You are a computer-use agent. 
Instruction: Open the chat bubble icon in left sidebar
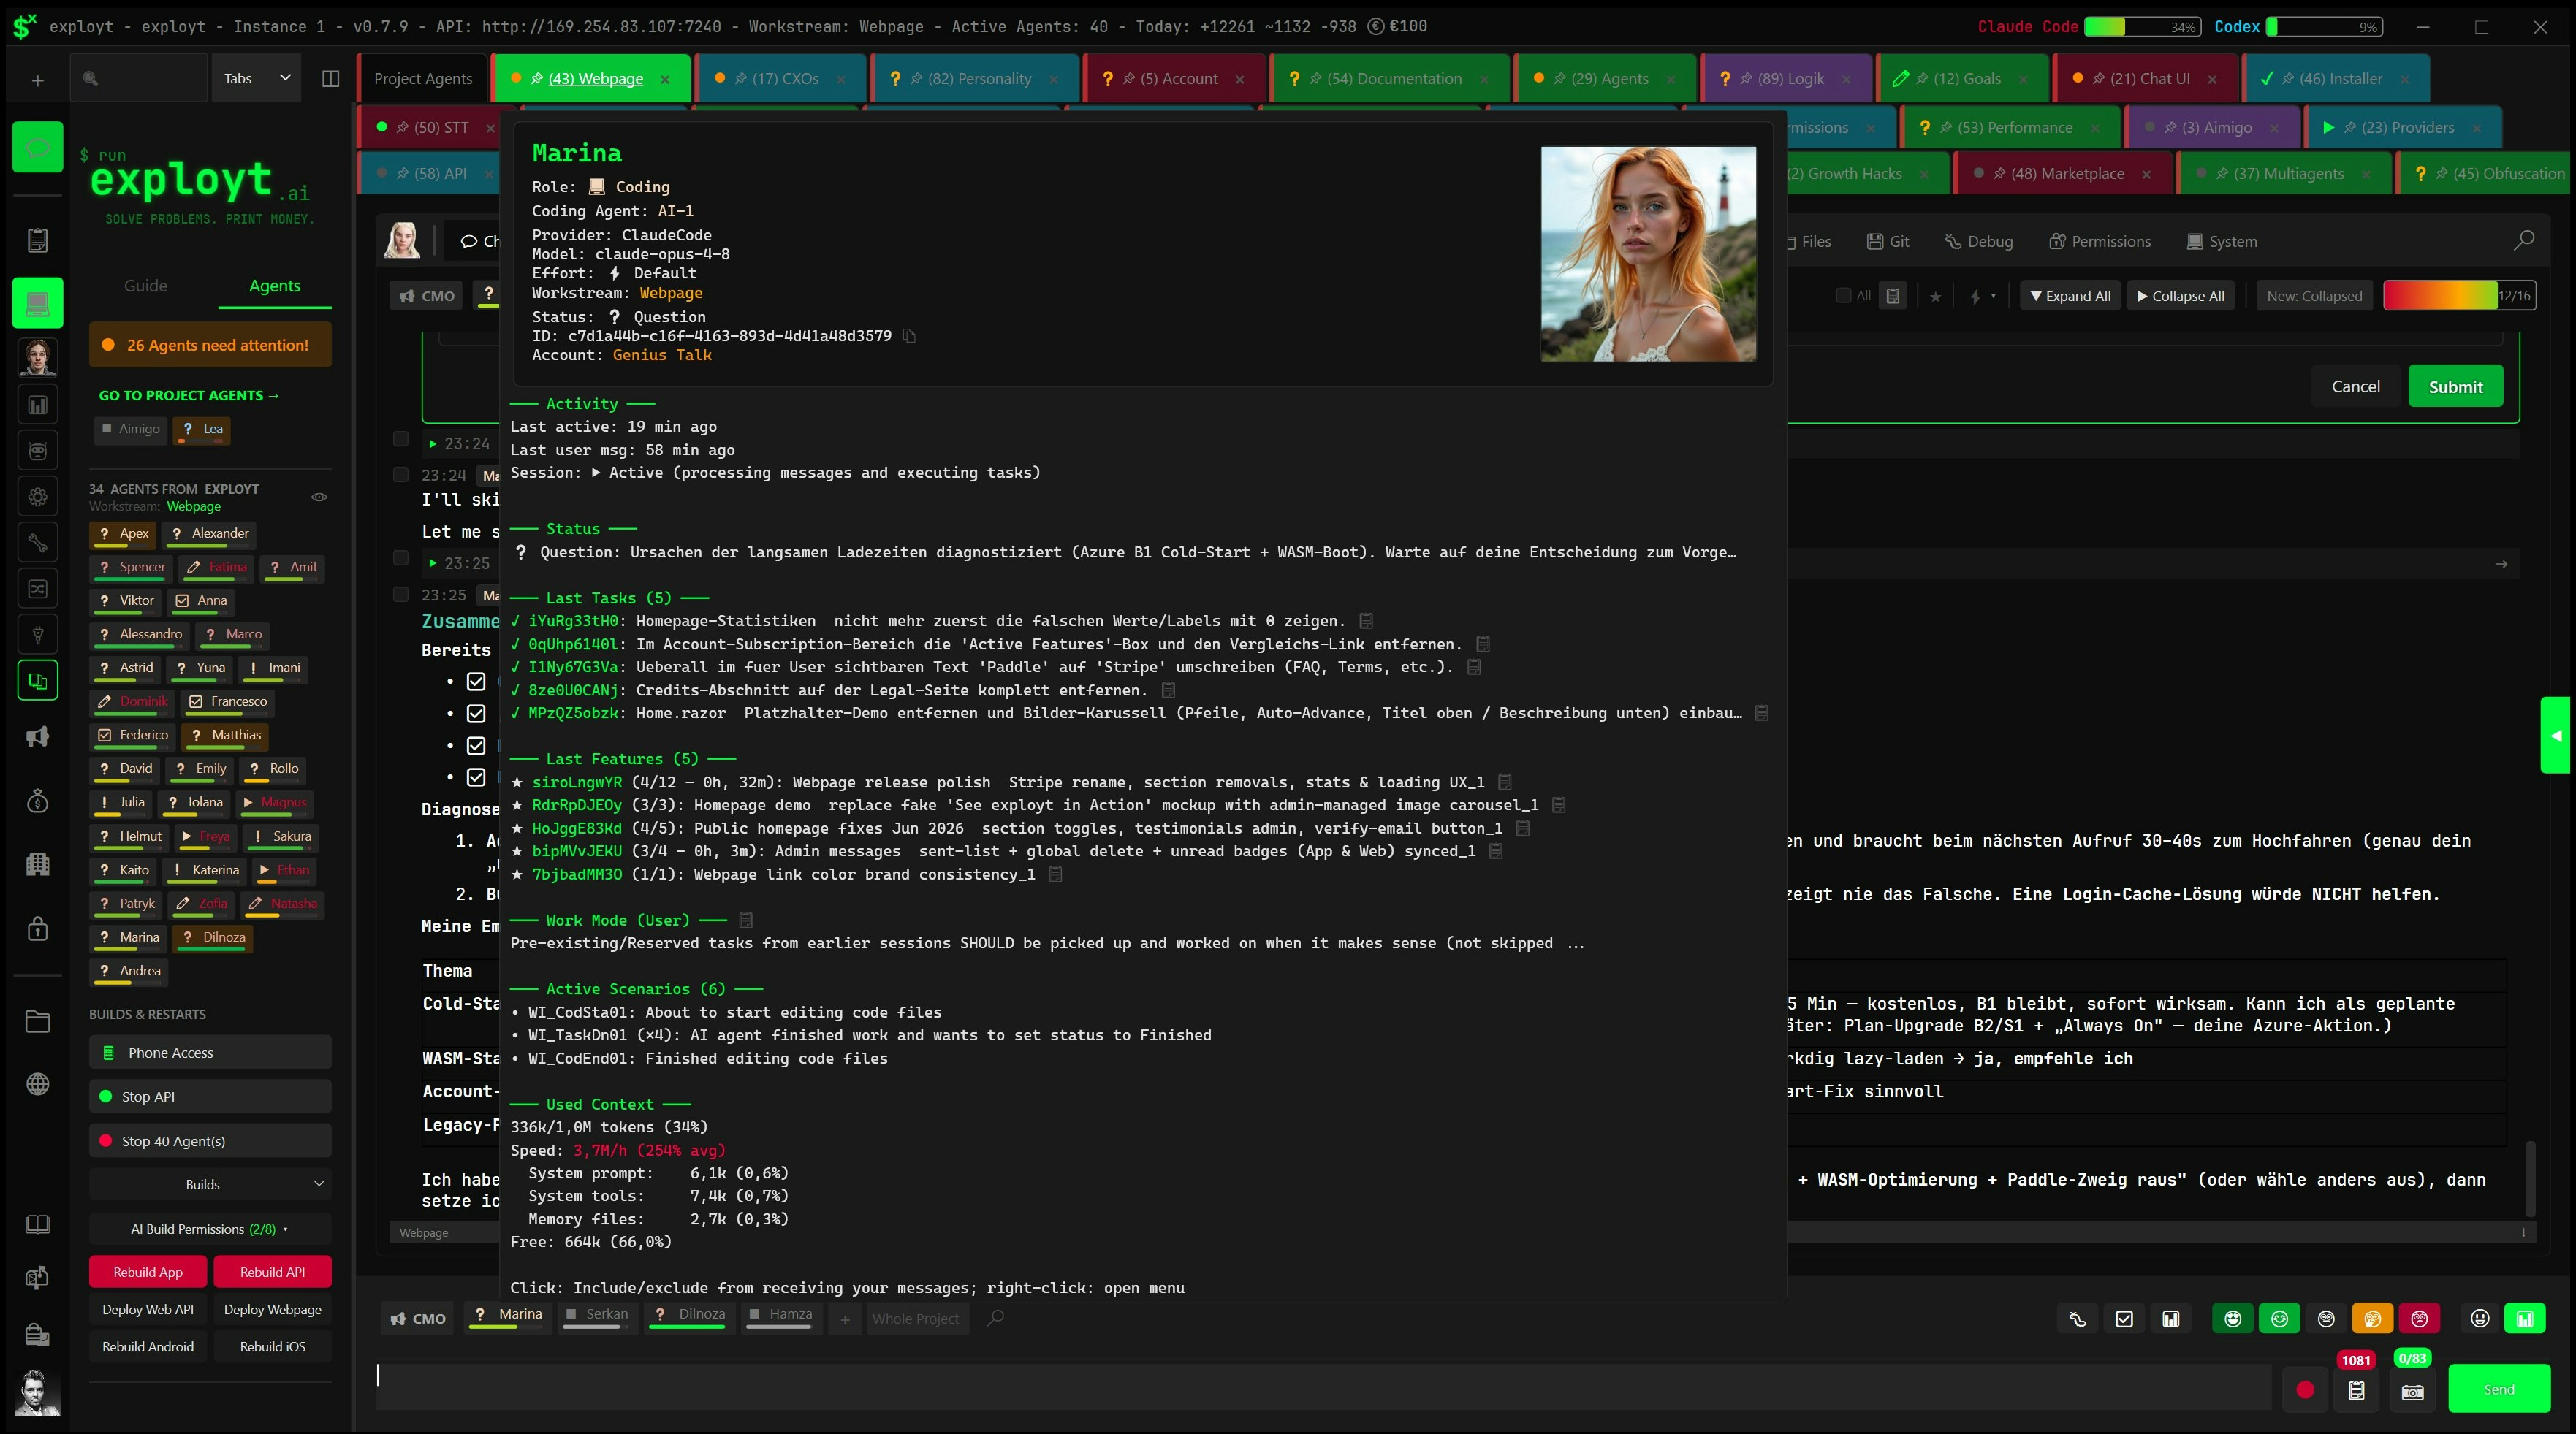point(38,148)
